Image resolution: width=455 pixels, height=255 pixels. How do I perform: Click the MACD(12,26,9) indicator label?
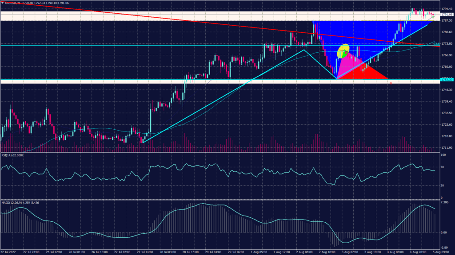point(12,202)
